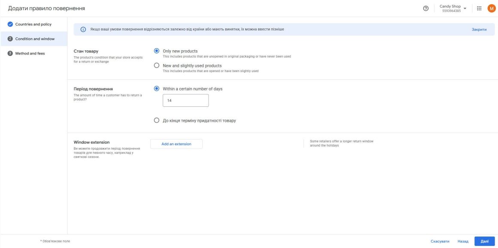Click the Window extension heading
Screen dimensions: 498x248
[91, 142]
